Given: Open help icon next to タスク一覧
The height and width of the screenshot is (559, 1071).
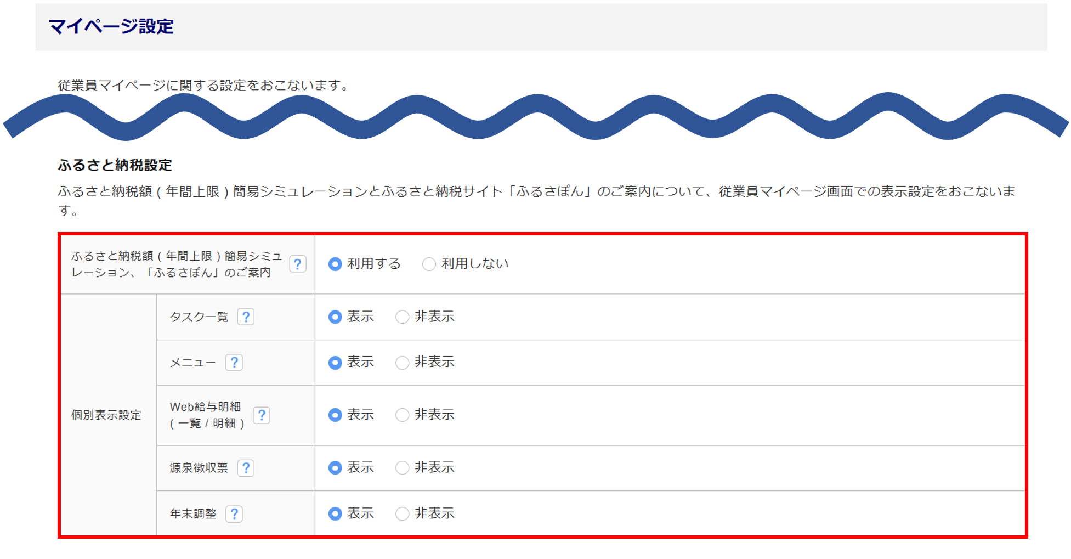Looking at the screenshot, I should point(246,317).
